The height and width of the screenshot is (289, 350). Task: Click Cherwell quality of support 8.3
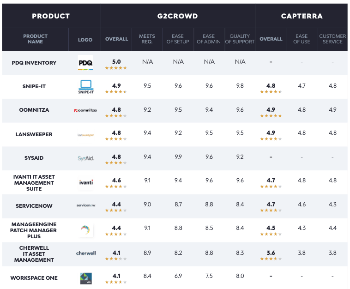pos(240,253)
